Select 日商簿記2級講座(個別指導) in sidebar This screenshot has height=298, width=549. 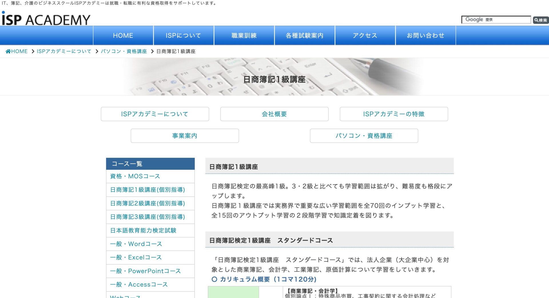pos(150,203)
